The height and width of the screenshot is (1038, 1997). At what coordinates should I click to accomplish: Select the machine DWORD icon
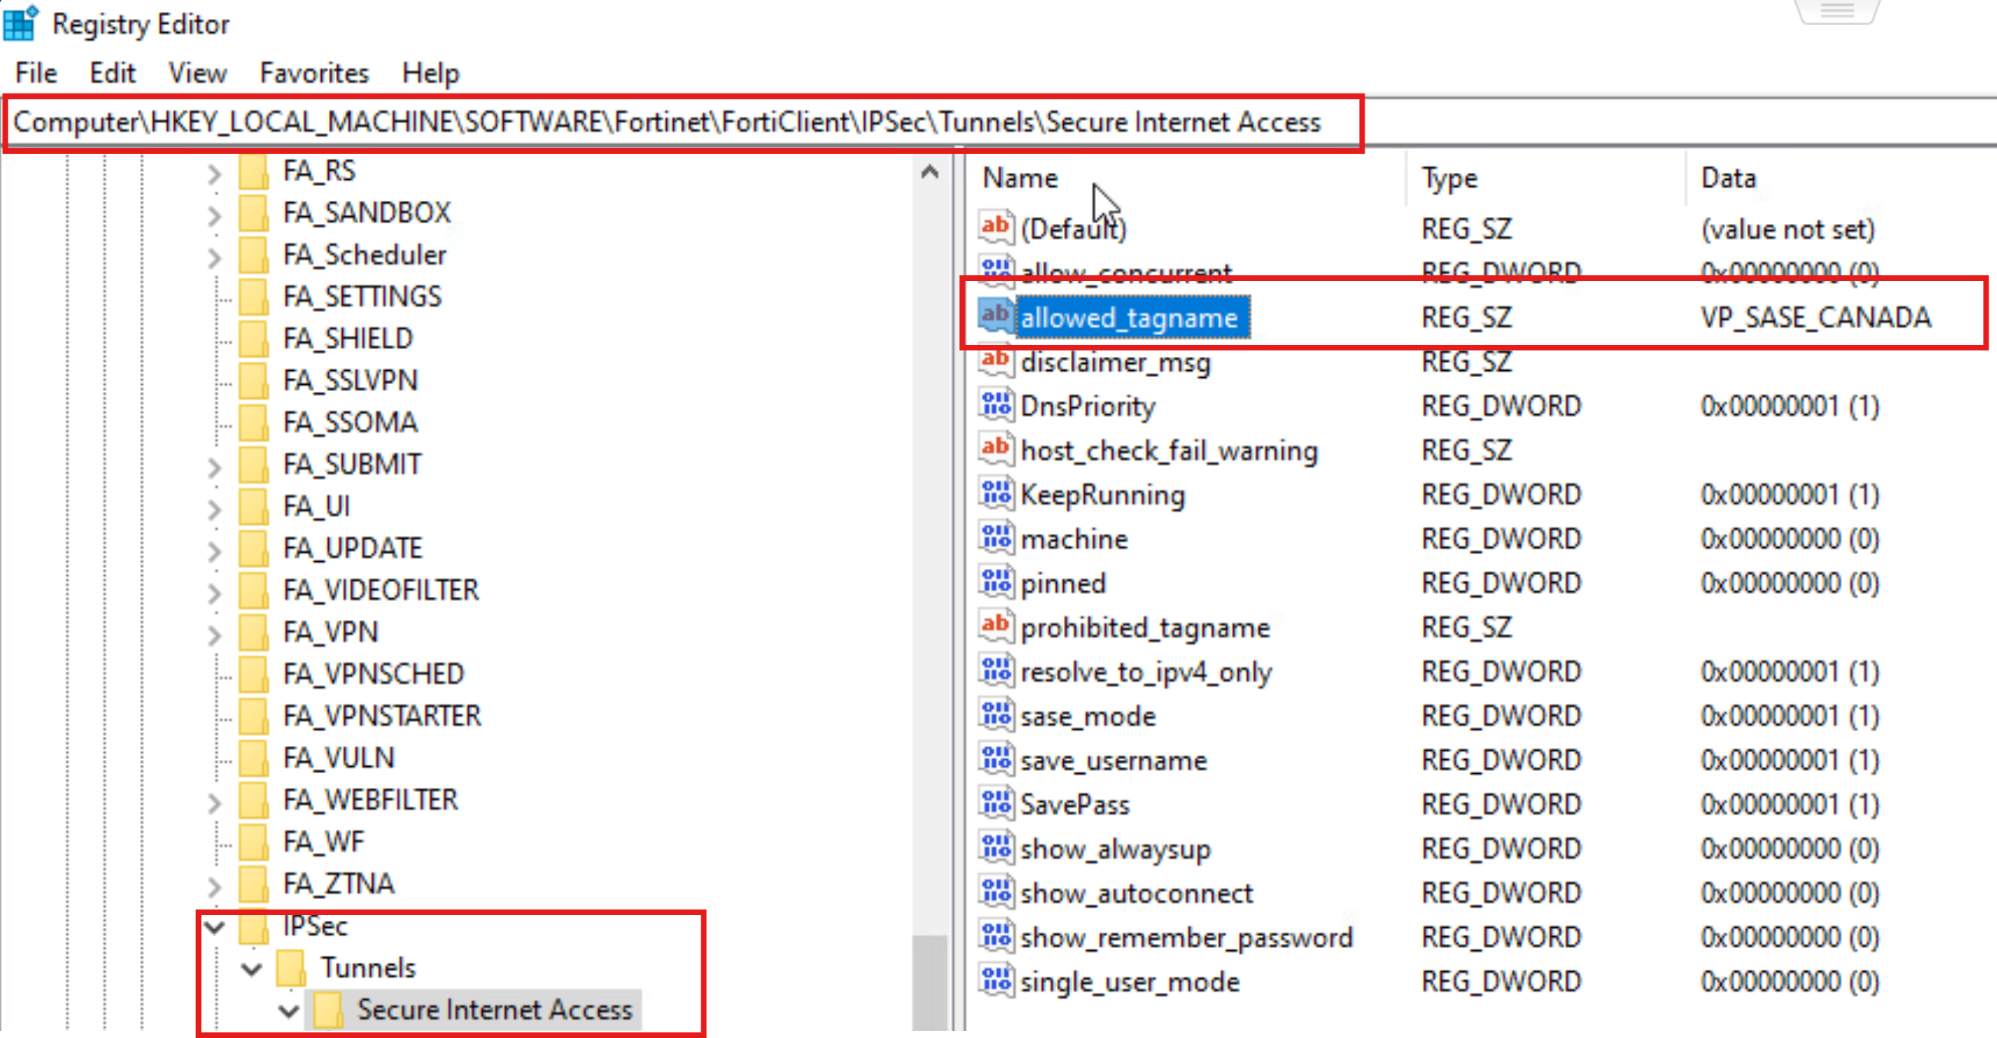tap(996, 537)
